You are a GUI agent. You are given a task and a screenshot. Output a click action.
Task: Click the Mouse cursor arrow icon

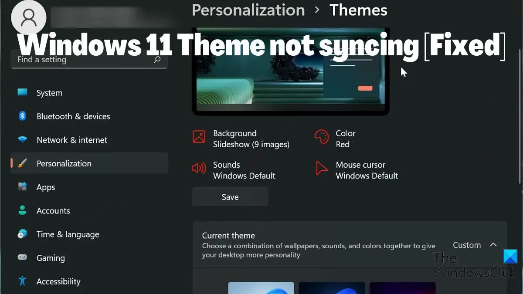(x=322, y=168)
